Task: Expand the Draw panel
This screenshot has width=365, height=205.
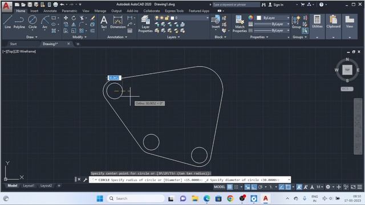Action: [x=32, y=37]
